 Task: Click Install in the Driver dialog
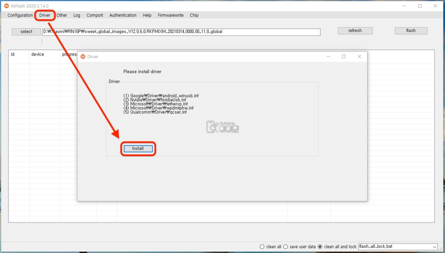coord(138,148)
